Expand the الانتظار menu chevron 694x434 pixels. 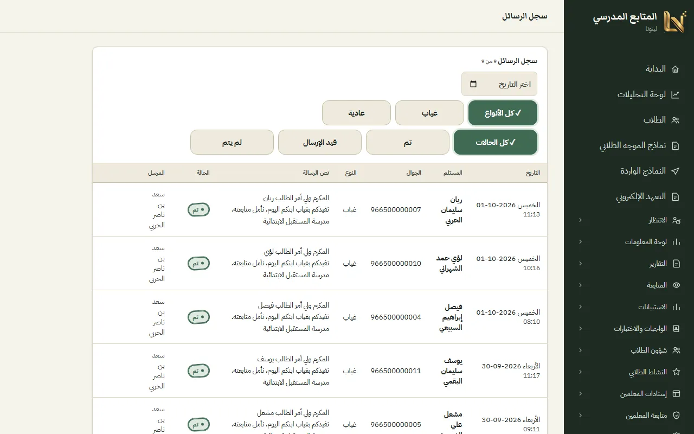click(580, 220)
